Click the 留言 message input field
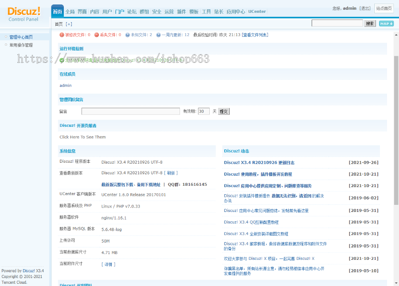This screenshot has width=399, height=286. (130, 111)
